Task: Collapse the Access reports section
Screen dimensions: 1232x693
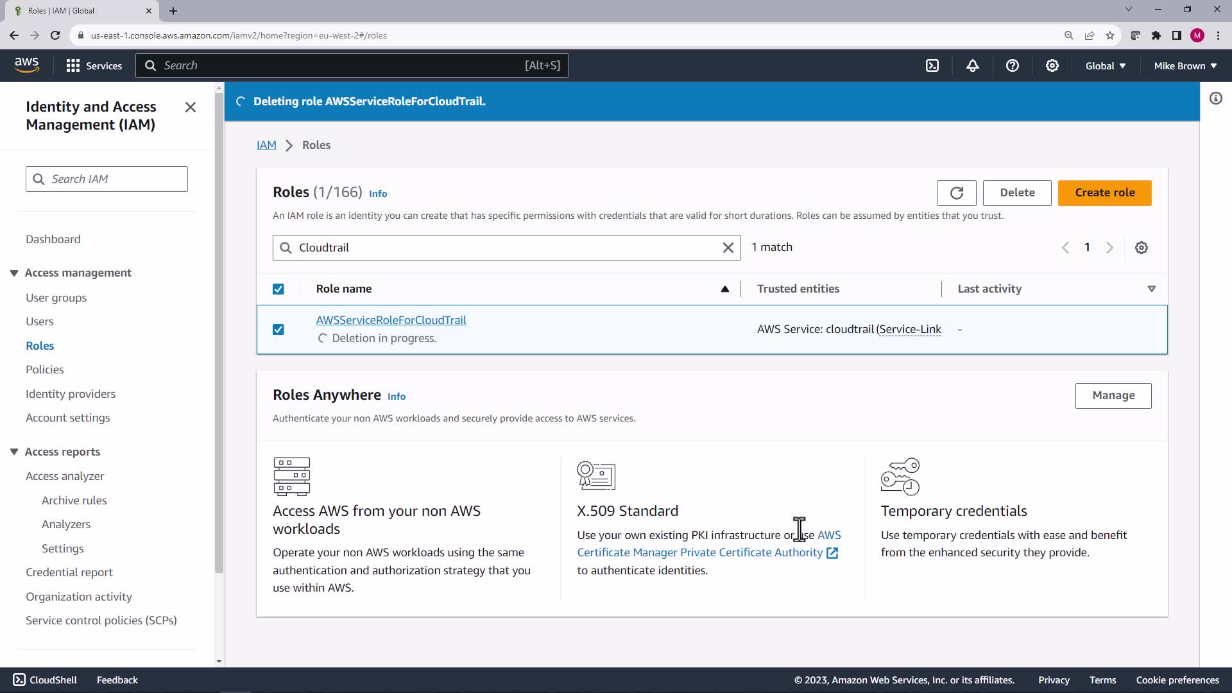Action: click(x=14, y=452)
